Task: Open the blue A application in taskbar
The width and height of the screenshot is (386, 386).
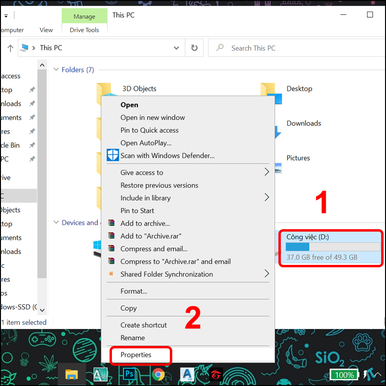Action: click(187, 374)
